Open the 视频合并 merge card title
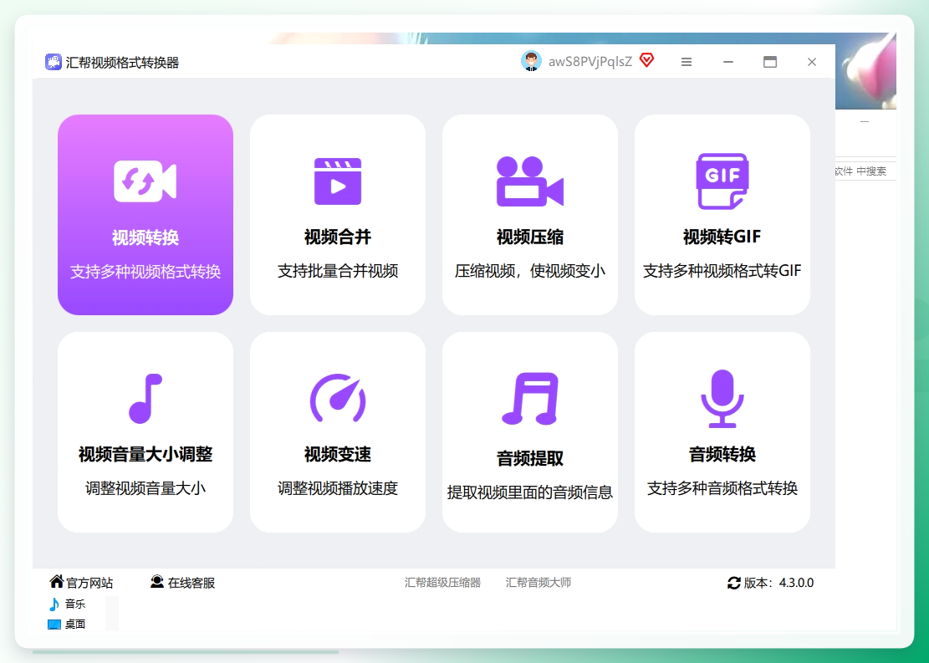Image resolution: width=929 pixels, height=663 pixels. pyautogui.click(x=338, y=237)
